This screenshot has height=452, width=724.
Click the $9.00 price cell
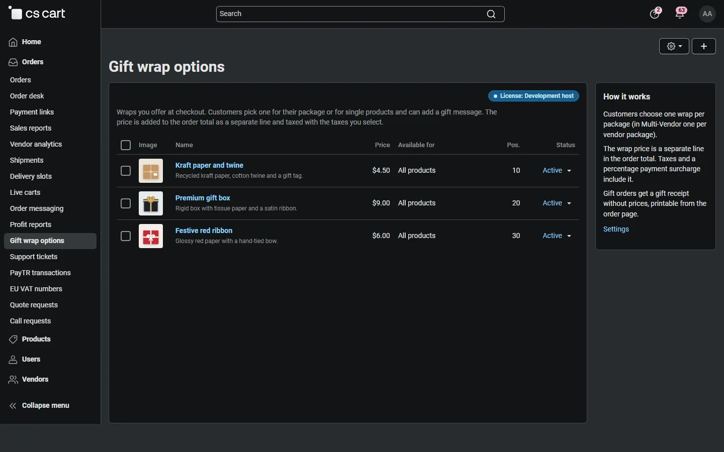coord(381,203)
